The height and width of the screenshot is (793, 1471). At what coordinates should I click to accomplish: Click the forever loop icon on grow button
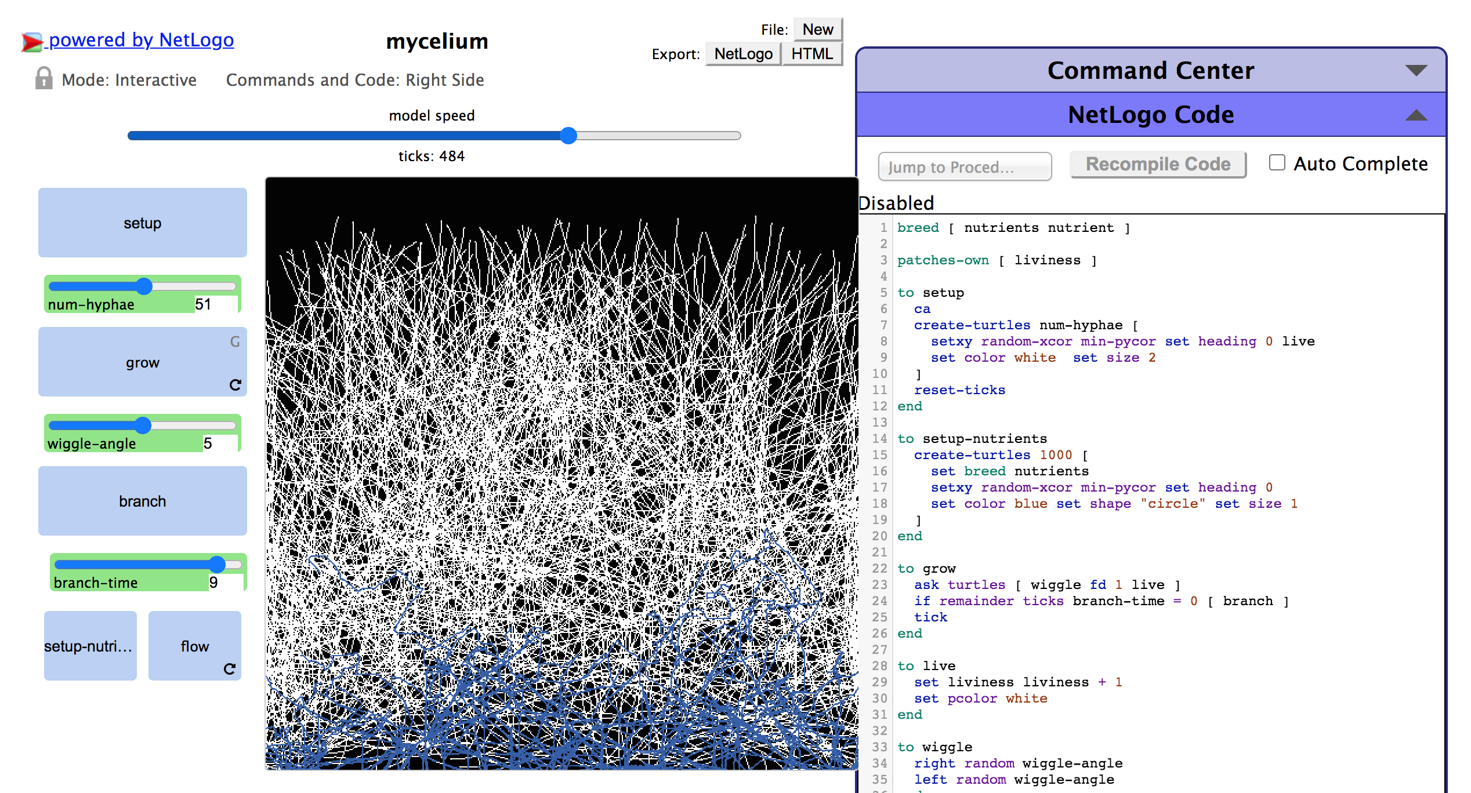coord(235,385)
